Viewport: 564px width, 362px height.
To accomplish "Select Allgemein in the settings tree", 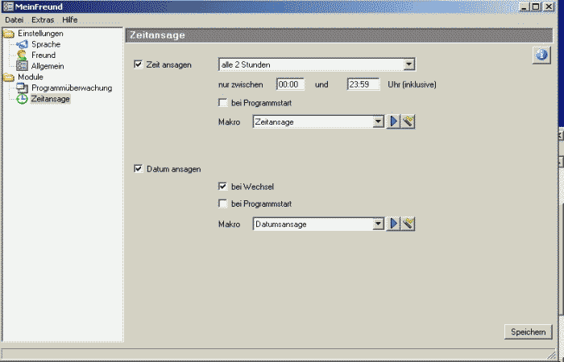I will 47,66.
